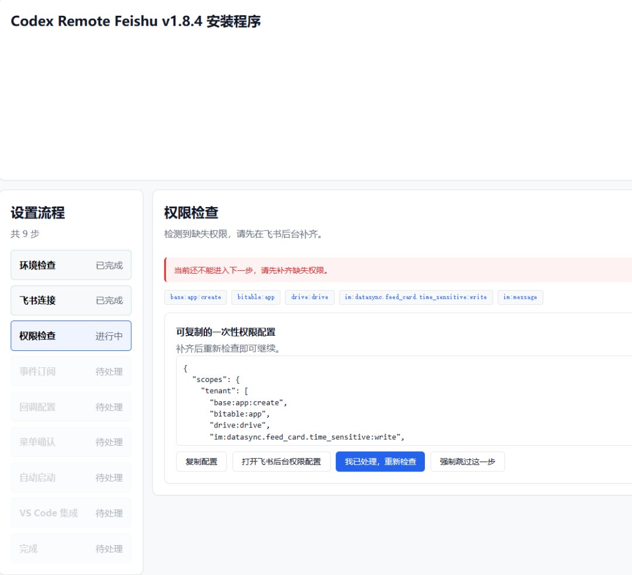
Task: Click the bitable:app permission tag
Action: tap(256, 297)
